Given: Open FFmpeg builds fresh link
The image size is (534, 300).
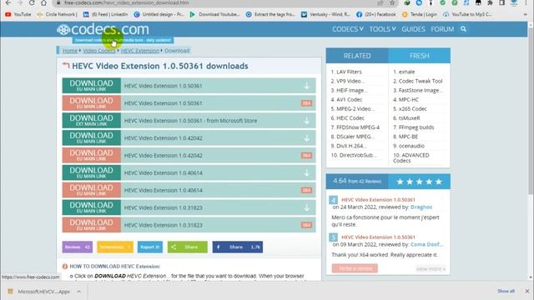Looking at the screenshot, I should pyautogui.click(x=416, y=127).
